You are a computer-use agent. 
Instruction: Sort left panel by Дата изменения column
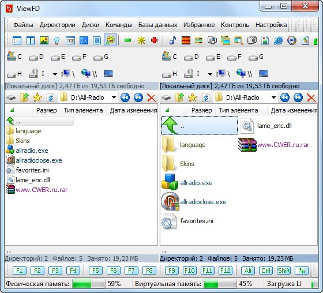(132, 110)
